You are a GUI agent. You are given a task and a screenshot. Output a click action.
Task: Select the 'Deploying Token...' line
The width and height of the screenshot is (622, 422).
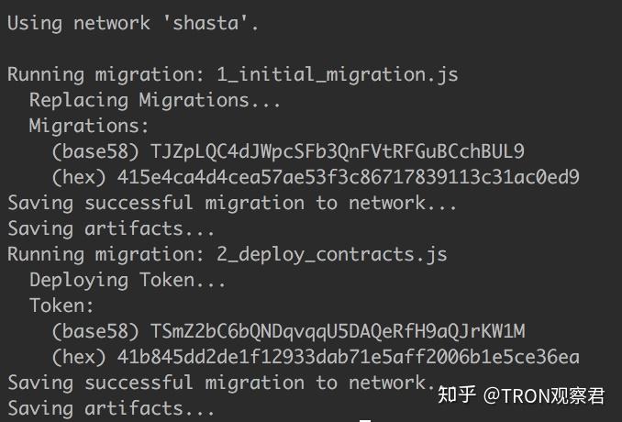click(x=128, y=280)
